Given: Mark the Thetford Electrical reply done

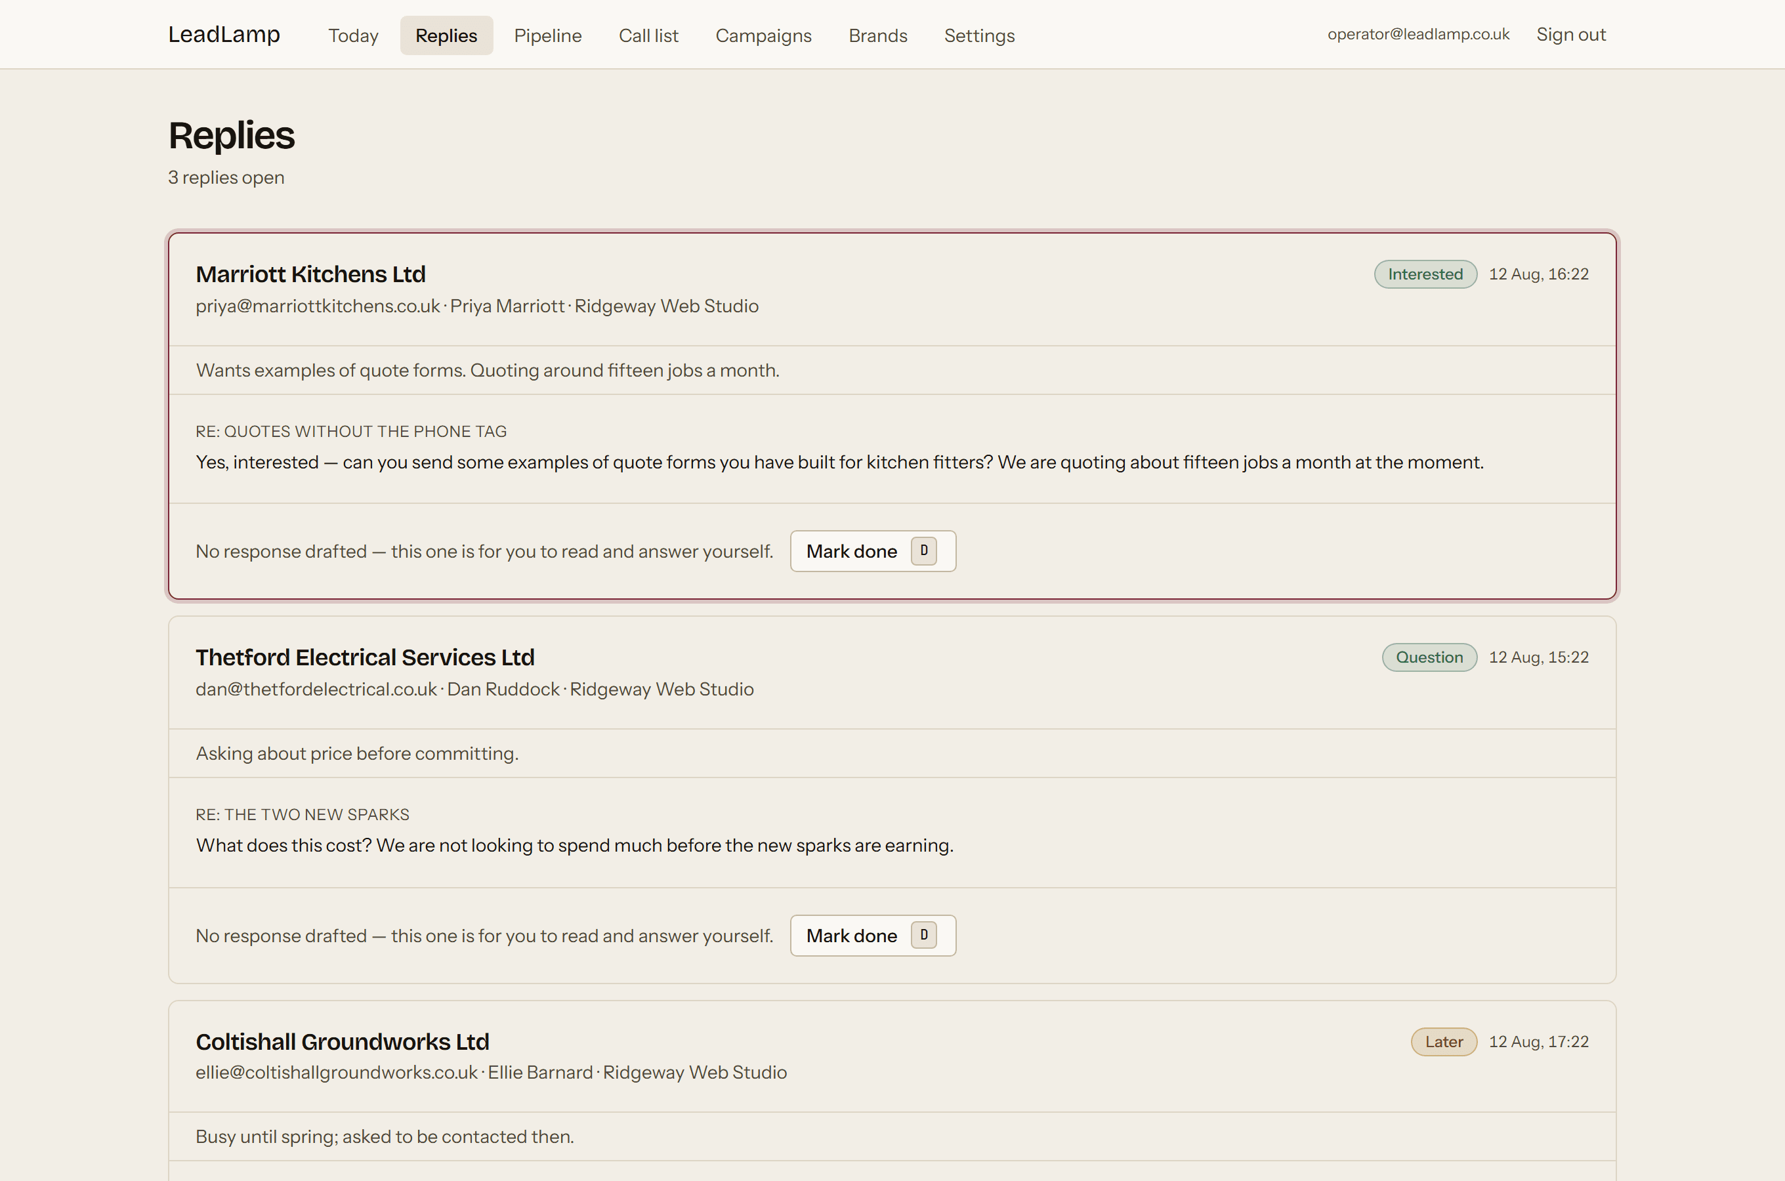Looking at the screenshot, I should (873, 936).
